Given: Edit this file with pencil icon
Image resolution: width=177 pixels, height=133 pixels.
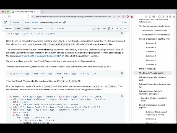Looking at the screenshot, I should click(x=117, y=29).
